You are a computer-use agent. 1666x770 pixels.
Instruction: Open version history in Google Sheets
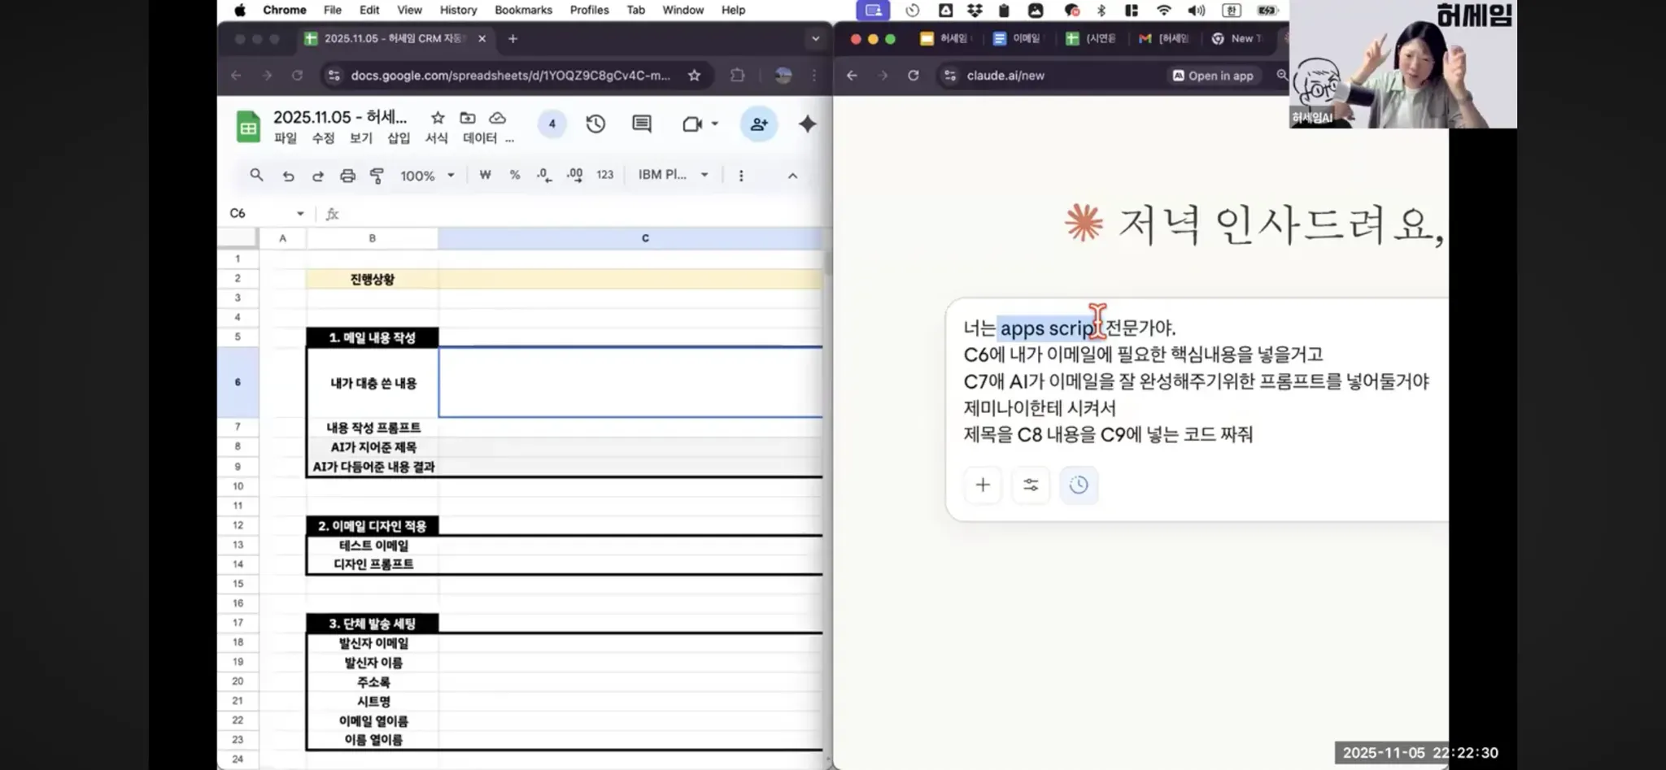point(595,124)
